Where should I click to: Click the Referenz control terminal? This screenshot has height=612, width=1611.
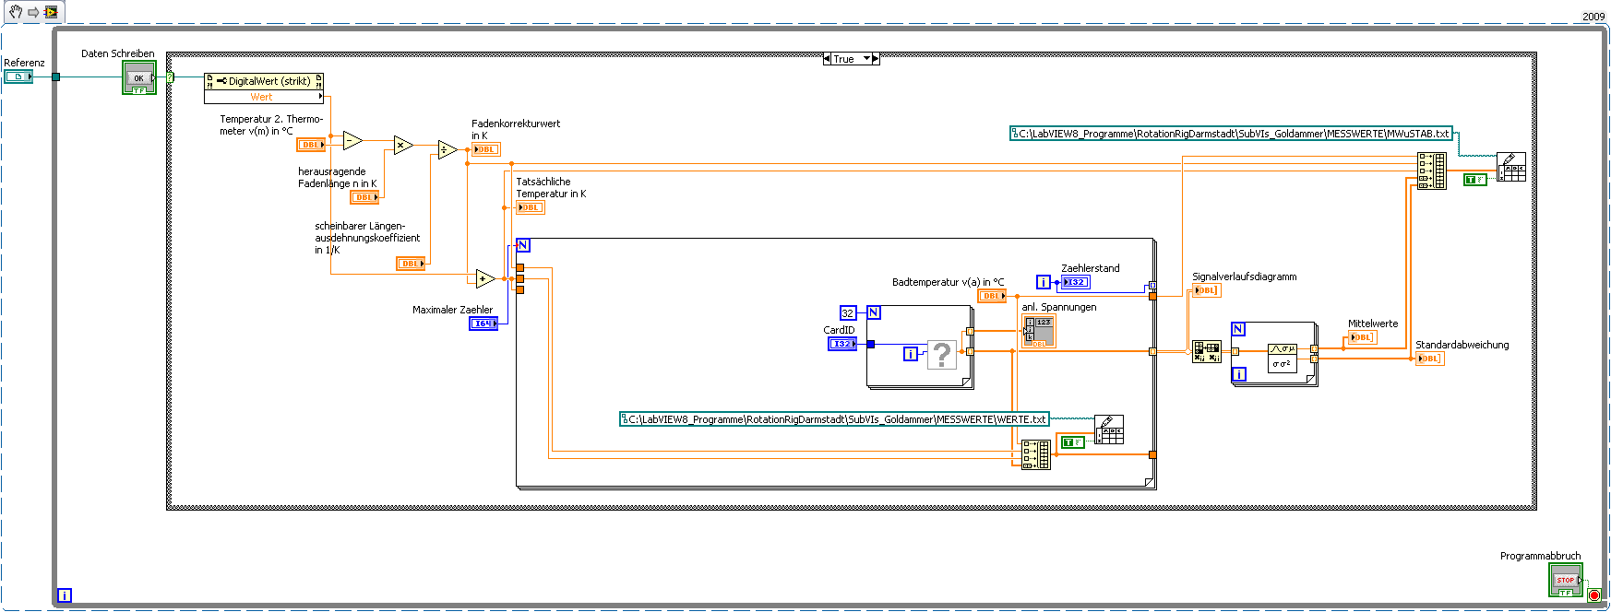(x=18, y=76)
